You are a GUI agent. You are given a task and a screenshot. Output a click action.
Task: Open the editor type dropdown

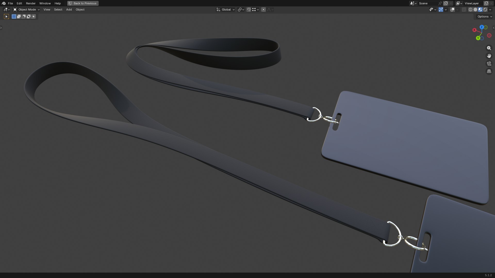(6, 10)
